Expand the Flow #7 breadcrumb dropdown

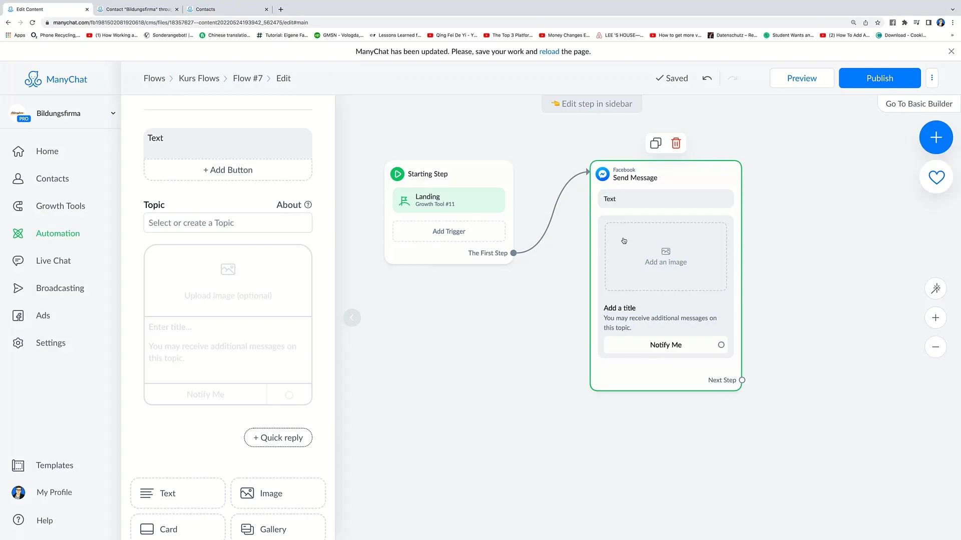pos(249,78)
